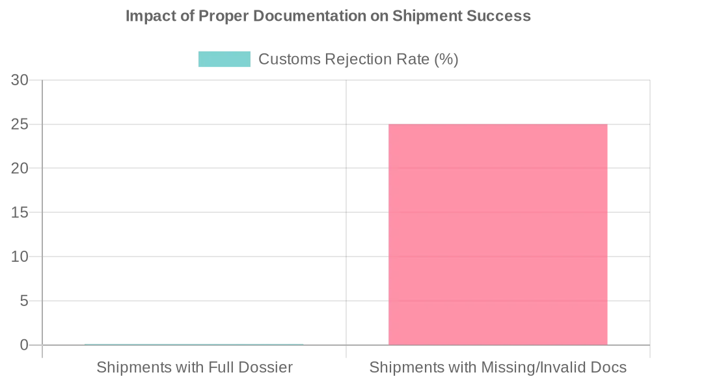Click the thin teal Full Dossier bar

194,344
